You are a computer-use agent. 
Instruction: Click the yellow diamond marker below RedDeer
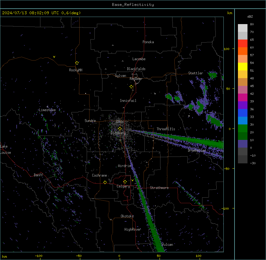131,87
